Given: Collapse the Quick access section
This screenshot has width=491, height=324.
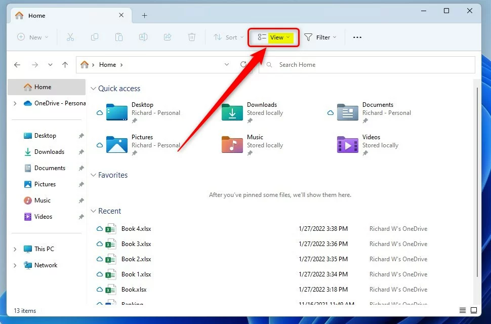Looking at the screenshot, I should coord(93,89).
